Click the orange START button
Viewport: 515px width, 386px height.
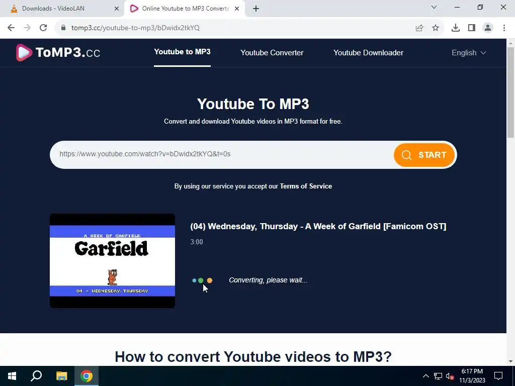coord(424,155)
